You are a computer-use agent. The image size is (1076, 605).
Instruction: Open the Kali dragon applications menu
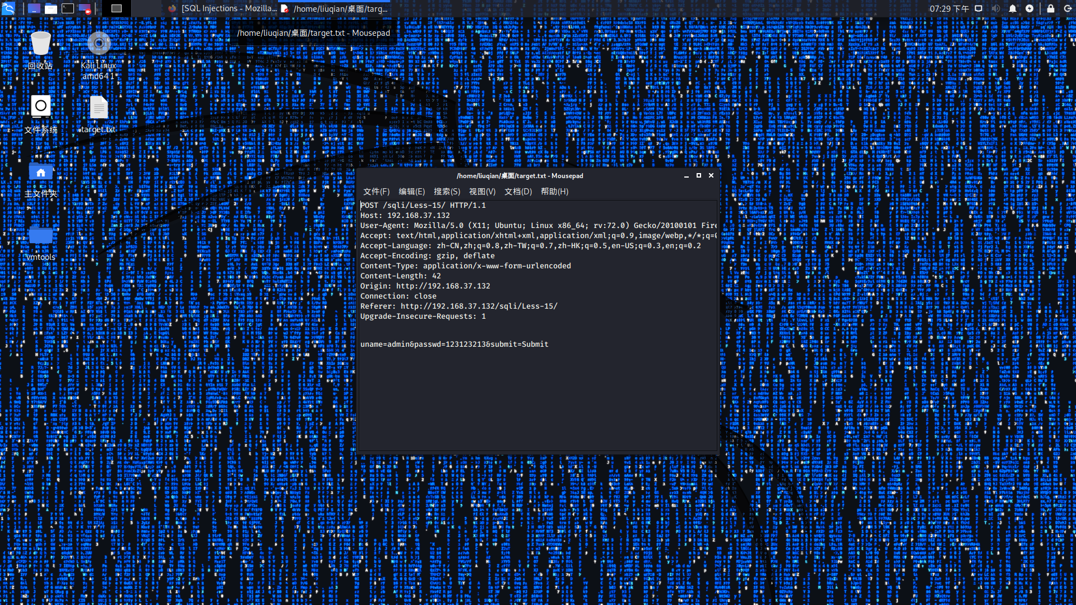pyautogui.click(x=8, y=8)
